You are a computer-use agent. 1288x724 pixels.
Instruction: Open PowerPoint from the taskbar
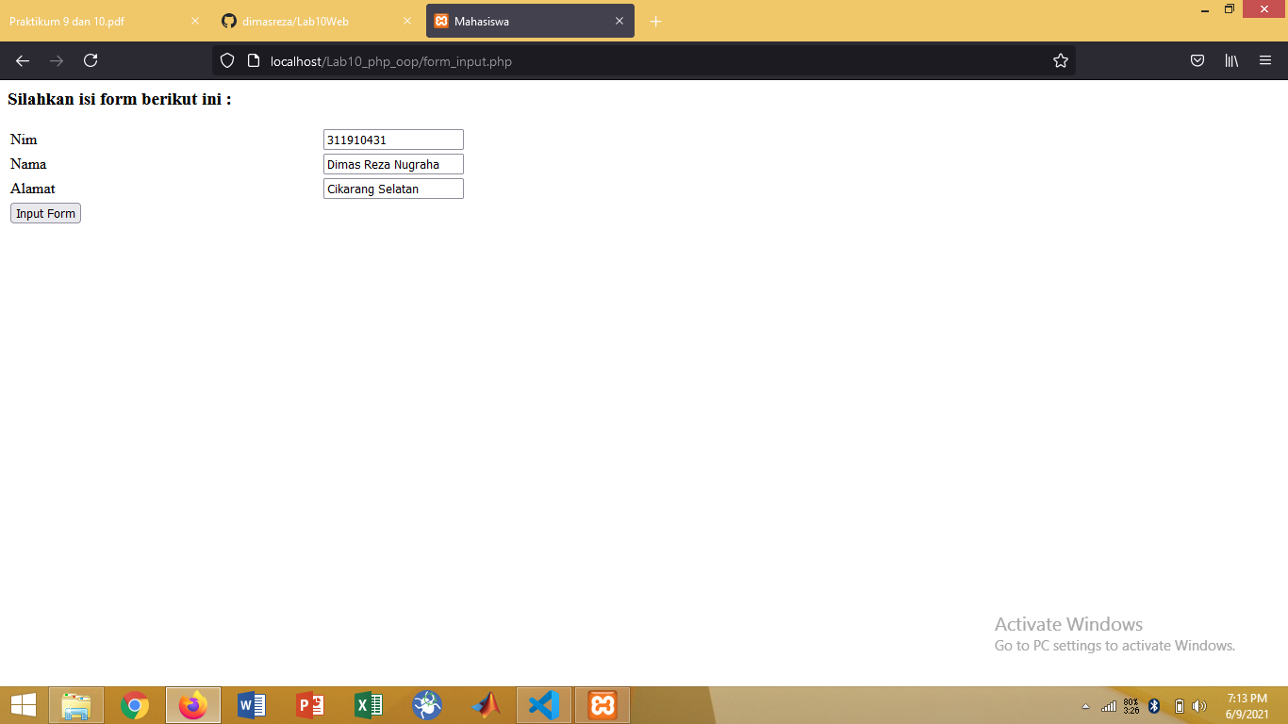(309, 704)
